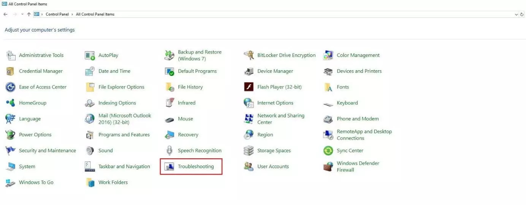Select the Language icon

pos(11,119)
